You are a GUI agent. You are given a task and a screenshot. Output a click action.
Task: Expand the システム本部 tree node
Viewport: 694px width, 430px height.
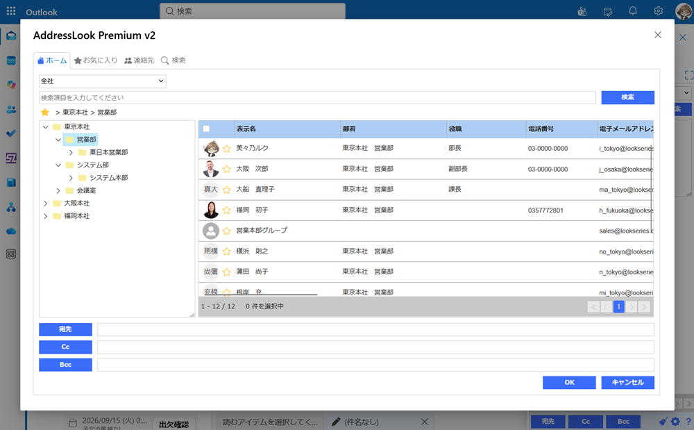[71, 178]
